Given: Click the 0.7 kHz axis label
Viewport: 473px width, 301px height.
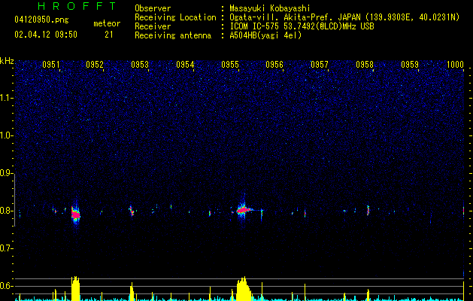Looking at the screenshot, I should (x=6, y=248).
